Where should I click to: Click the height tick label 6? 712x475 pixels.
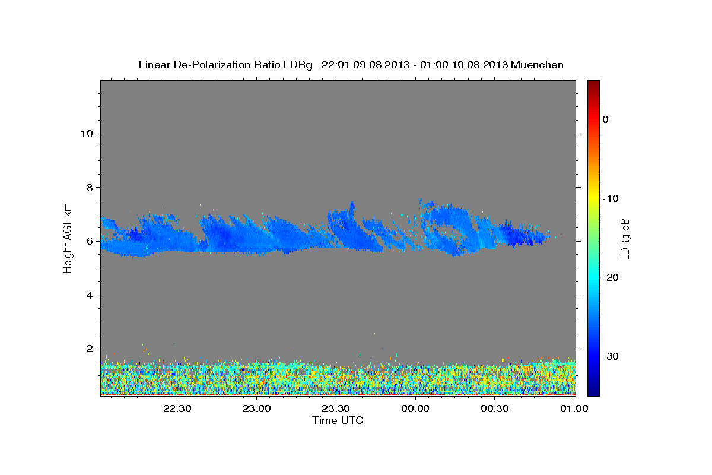click(90, 241)
